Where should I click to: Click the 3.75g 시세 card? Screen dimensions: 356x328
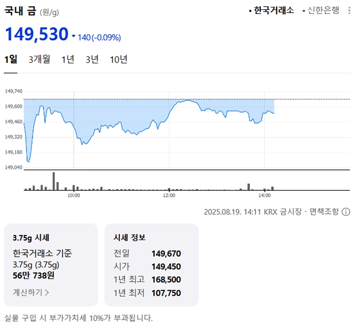click(51, 265)
